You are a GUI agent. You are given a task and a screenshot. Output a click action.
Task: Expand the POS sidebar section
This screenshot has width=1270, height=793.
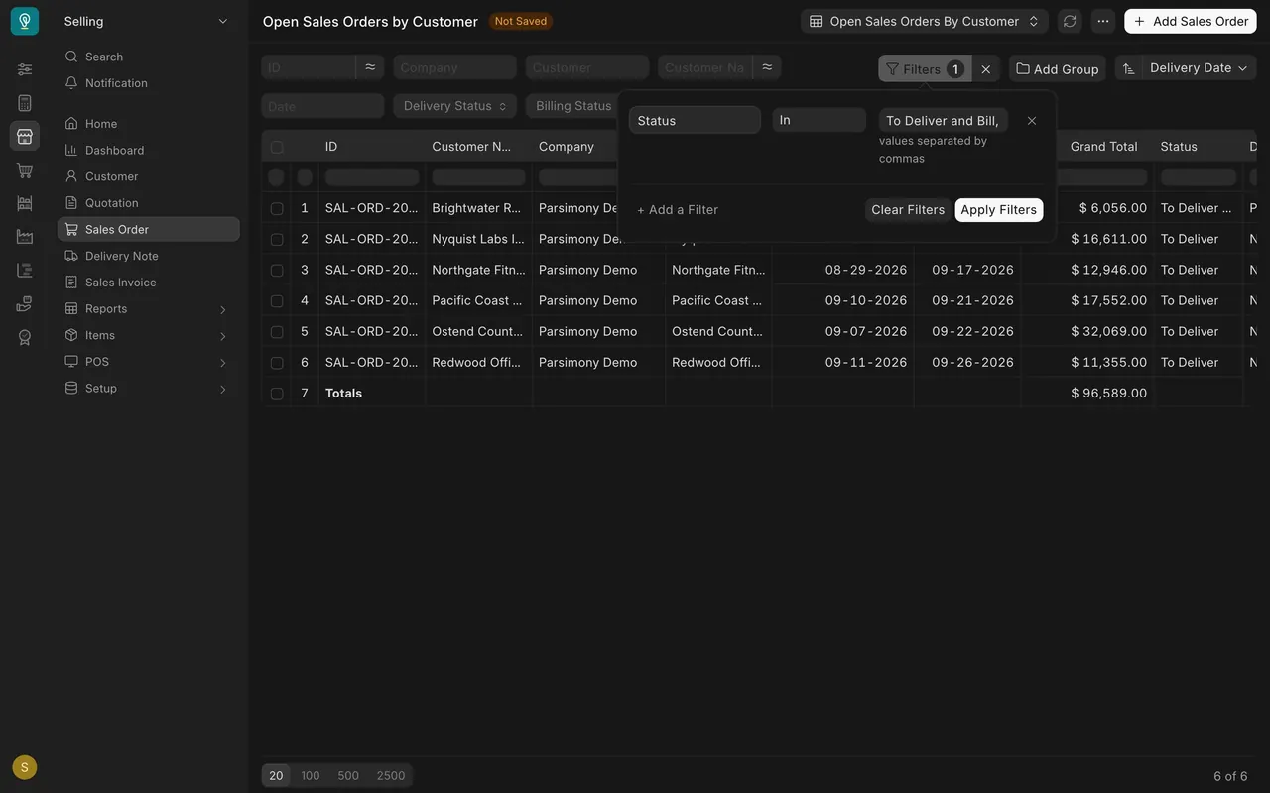[149, 362]
